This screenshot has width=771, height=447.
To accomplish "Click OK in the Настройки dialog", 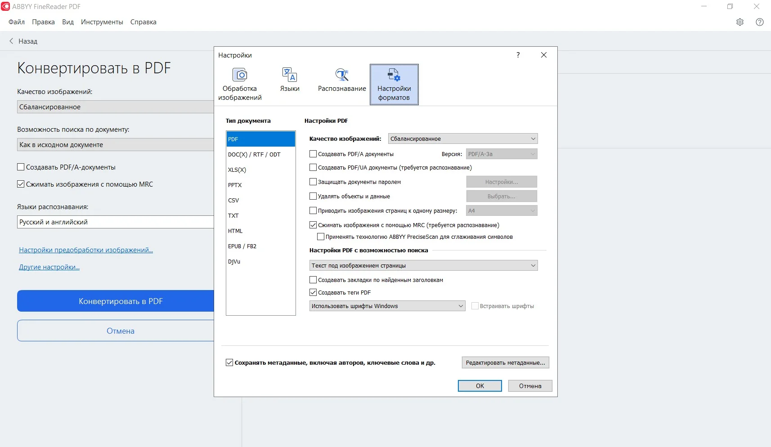I will pyautogui.click(x=480, y=386).
